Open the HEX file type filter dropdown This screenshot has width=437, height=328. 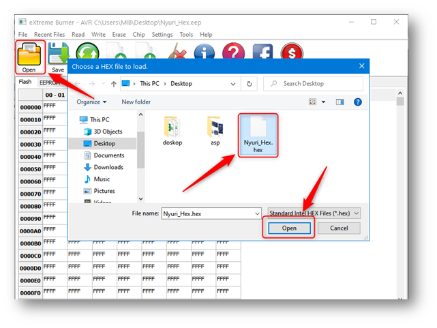[314, 213]
